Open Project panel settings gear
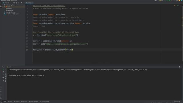The height and width of the screenshot is (103, 183). 22,3
